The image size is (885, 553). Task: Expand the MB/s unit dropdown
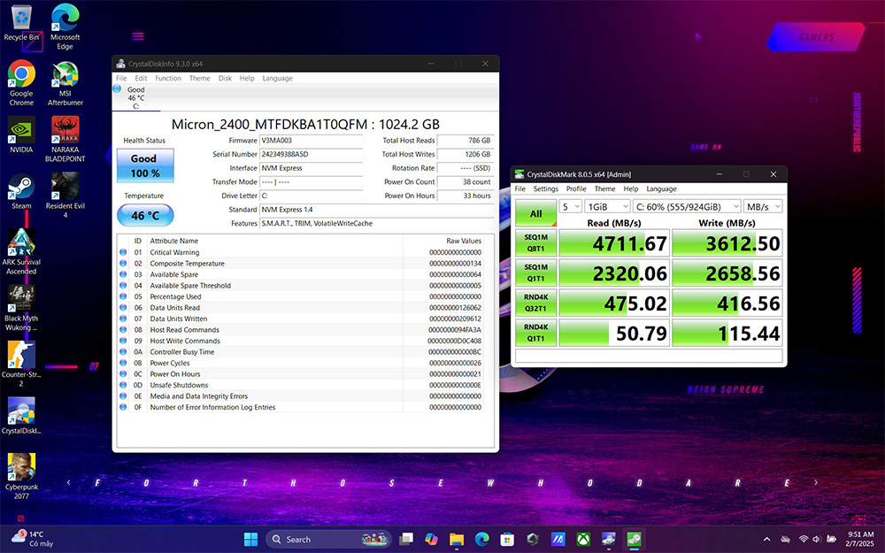pyautogui.click(x=763, y=206)
